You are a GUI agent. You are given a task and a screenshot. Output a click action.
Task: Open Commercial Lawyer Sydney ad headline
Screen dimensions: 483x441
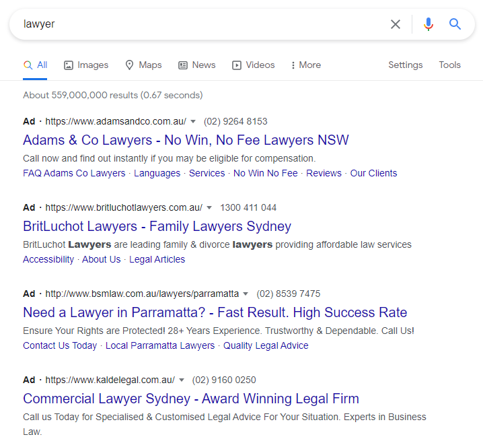coord(191,399)
